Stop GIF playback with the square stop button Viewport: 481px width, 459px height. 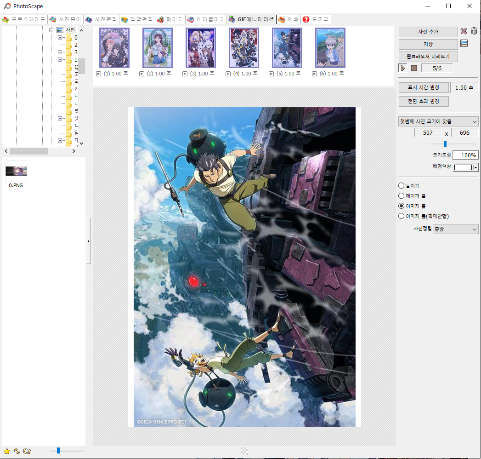[414, 68]
